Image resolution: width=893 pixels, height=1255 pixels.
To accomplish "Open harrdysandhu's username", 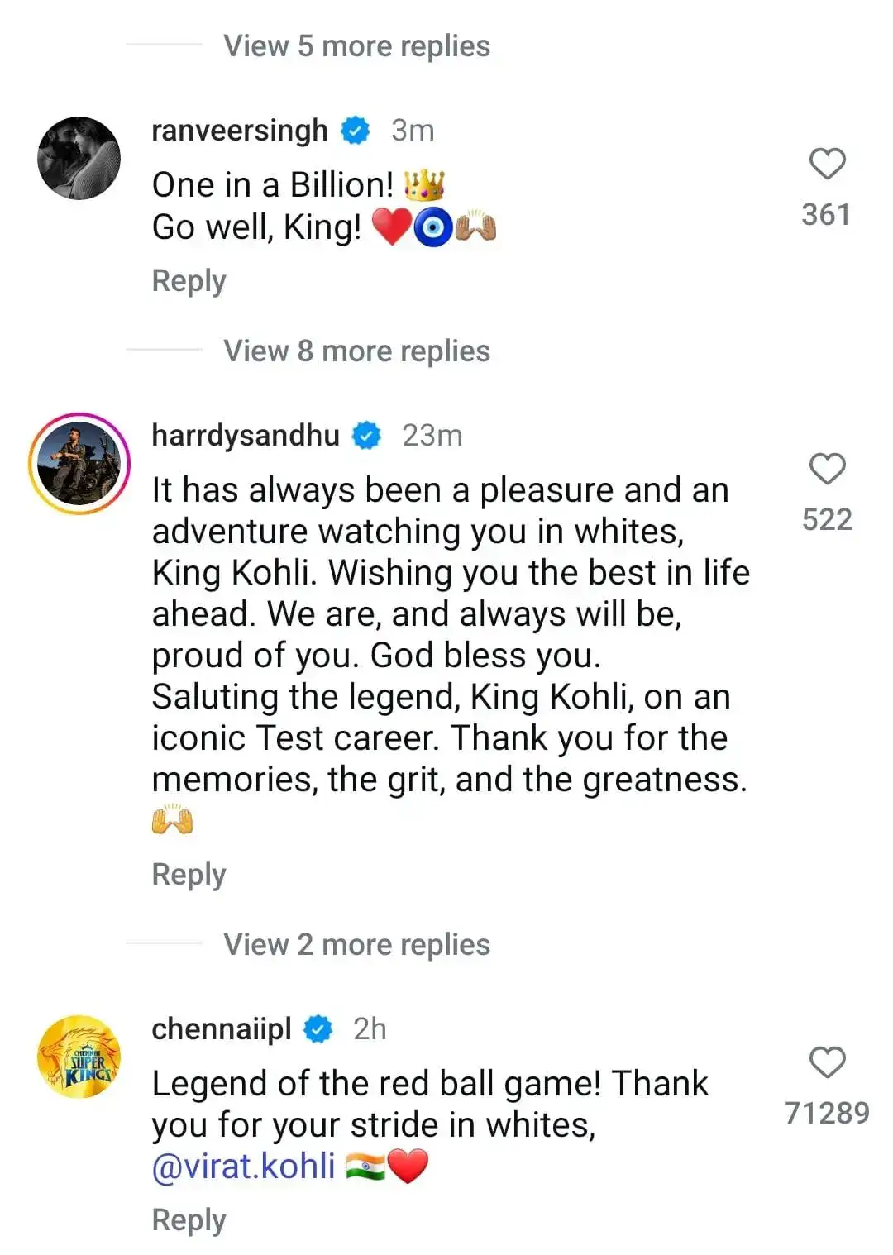I will [247, 435].
